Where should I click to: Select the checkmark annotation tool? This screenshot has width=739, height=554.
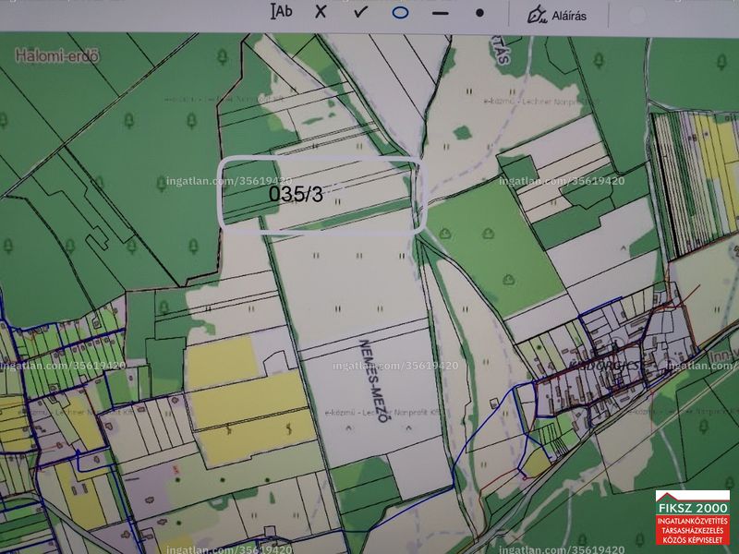tap(360, 12)
